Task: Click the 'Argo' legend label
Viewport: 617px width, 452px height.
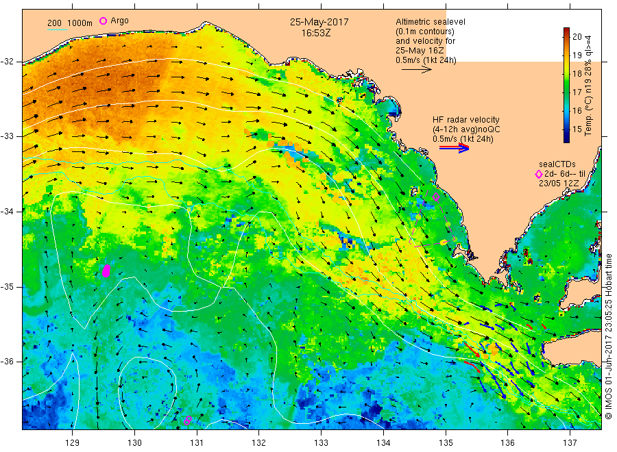Action: click(x=119, y=21)
